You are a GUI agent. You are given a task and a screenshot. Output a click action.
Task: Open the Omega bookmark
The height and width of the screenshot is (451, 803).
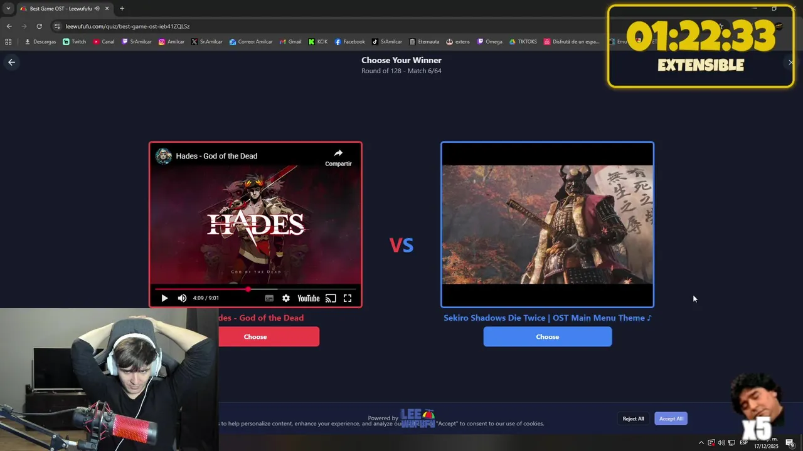pos(490,42)
